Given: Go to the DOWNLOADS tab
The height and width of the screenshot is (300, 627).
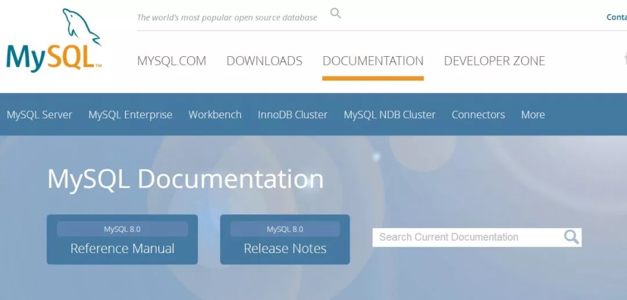Looking at the screenshot, I should click(x=264, y=61).
